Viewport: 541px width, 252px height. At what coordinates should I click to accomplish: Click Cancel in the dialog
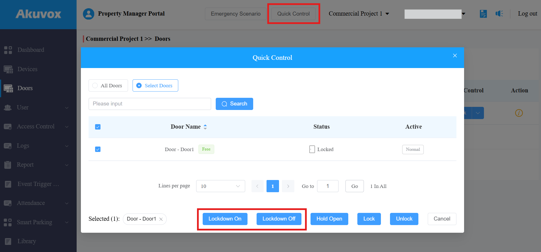[442, 219]
